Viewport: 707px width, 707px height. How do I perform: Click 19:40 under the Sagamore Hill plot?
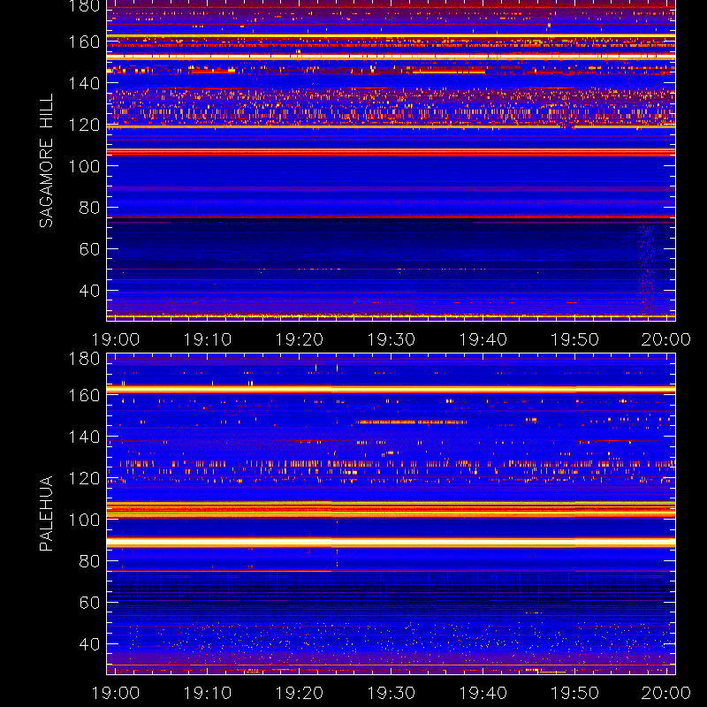click(483, 339)
